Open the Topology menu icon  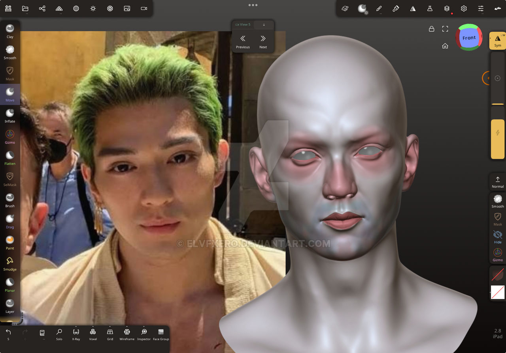[x=42, y=8]
